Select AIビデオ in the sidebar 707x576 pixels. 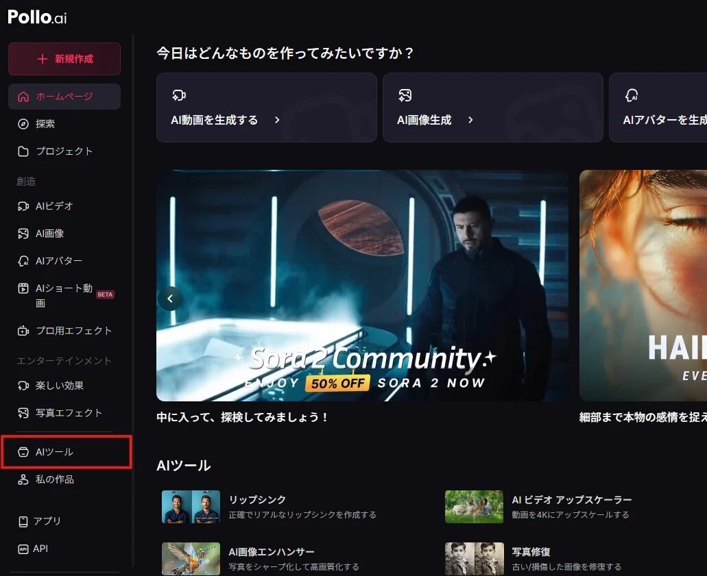[64, 206]
